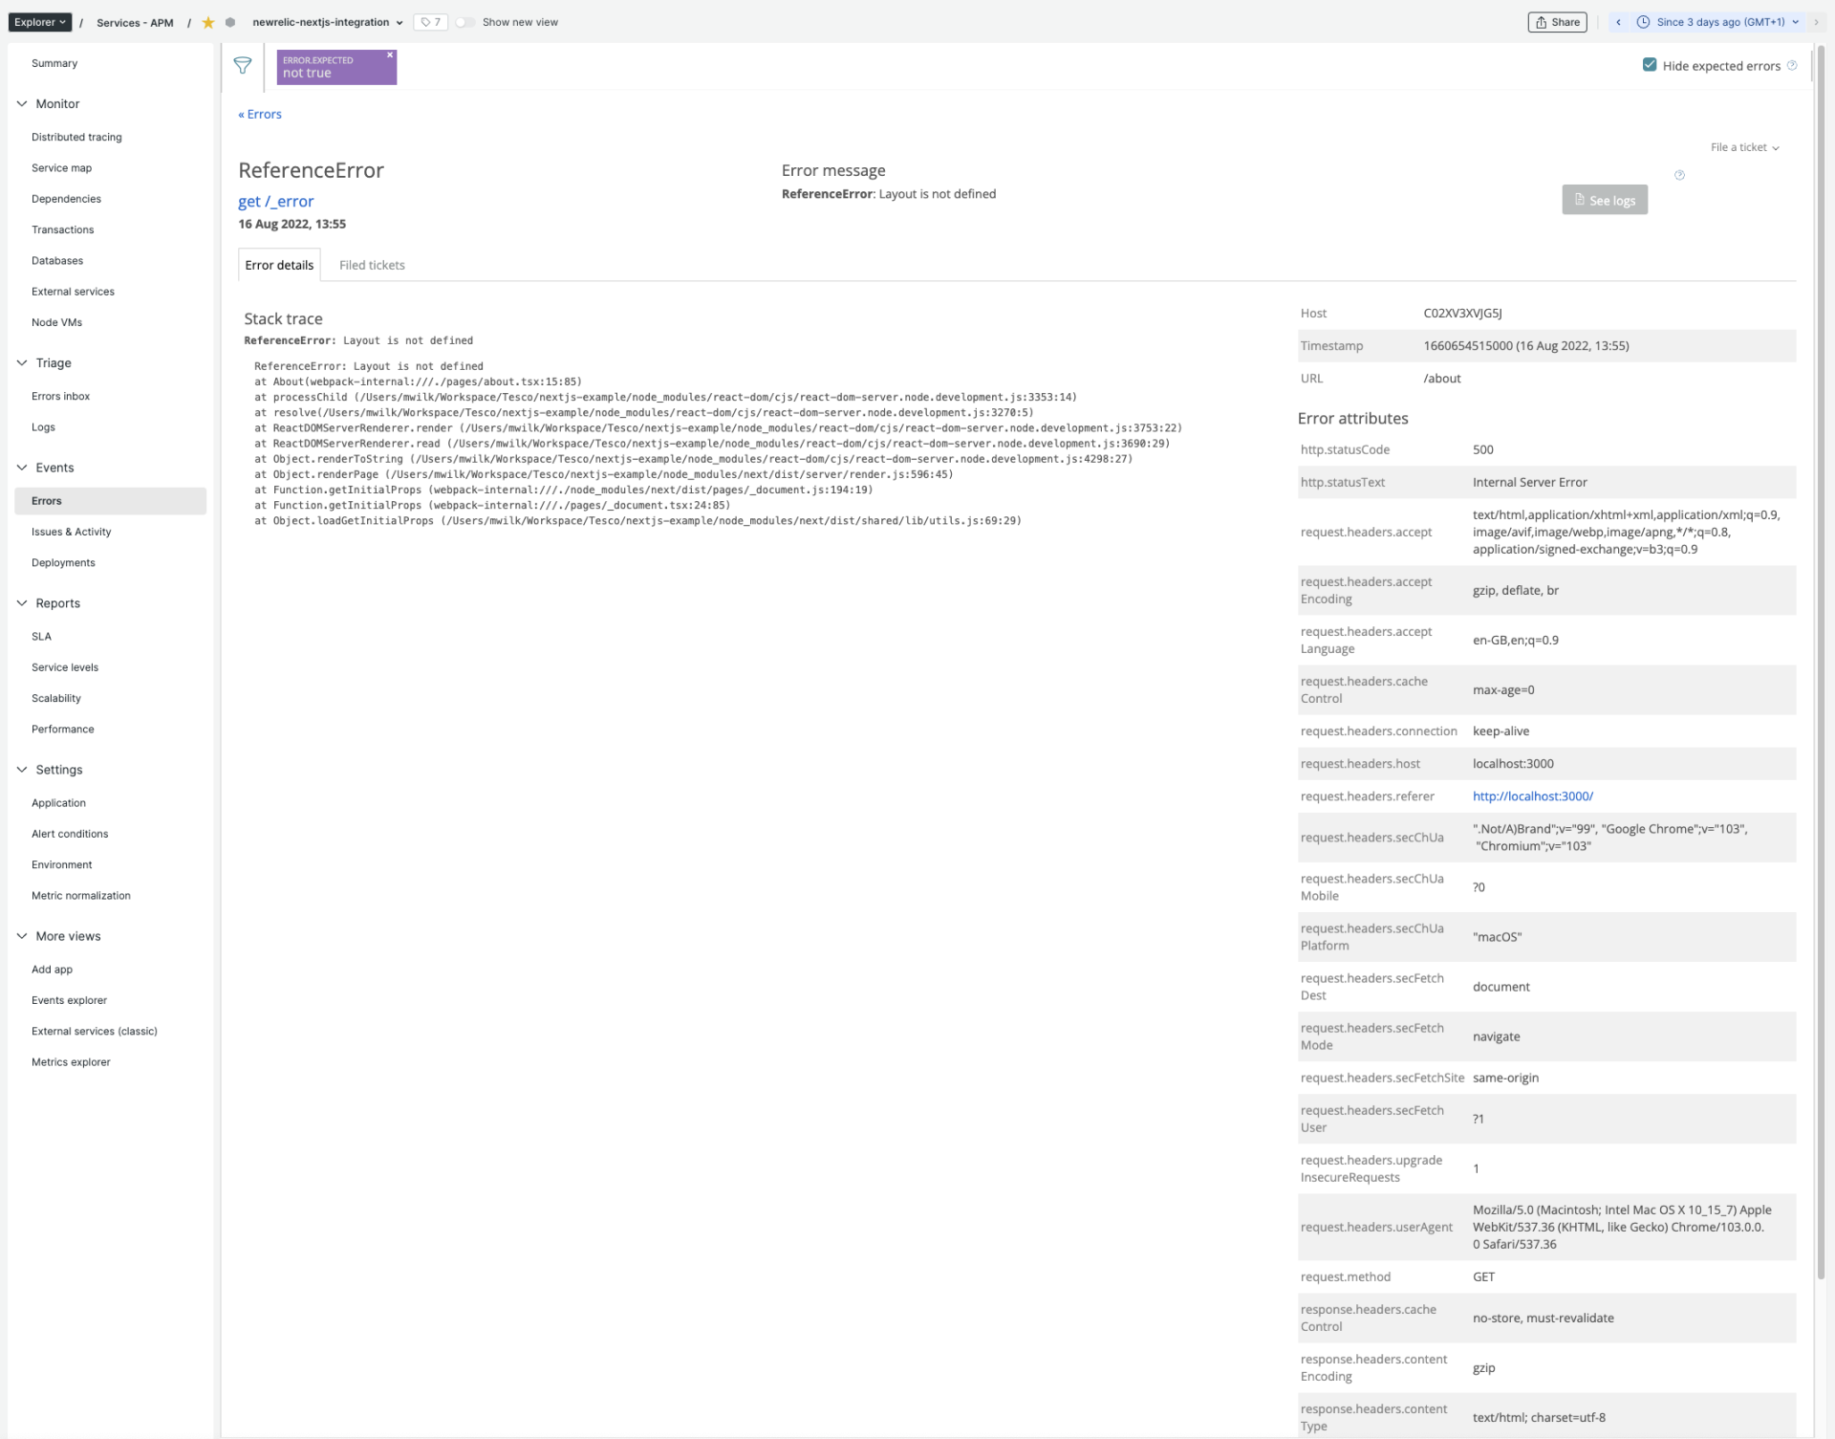Uncheck Hide expected errors
Image resolution: width=1835 pixels, height=1439 pixels.
point(1650,64)
